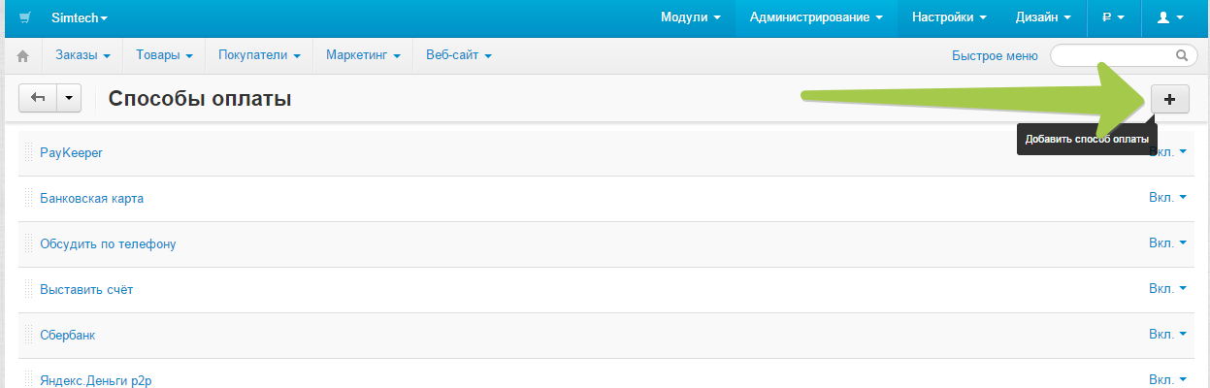Click the back arrow button

point(38,98)
